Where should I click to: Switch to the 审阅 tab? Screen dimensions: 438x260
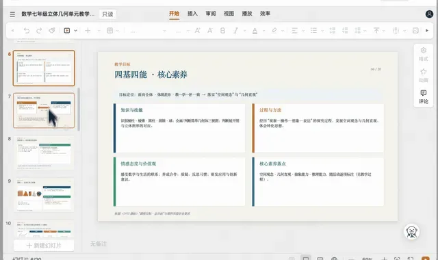tap(211, 14)
